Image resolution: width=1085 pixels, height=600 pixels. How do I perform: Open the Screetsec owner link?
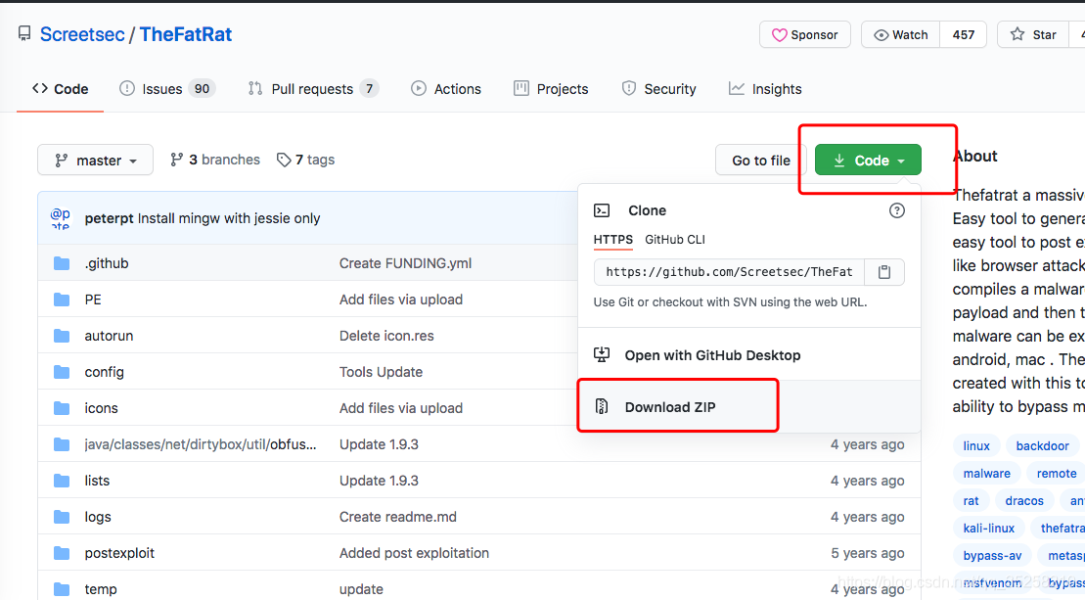[82, 34]
